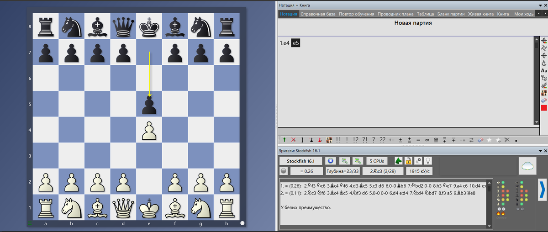
Task: Insert the '∞' unclear position symbol
Action: point(427,140)
